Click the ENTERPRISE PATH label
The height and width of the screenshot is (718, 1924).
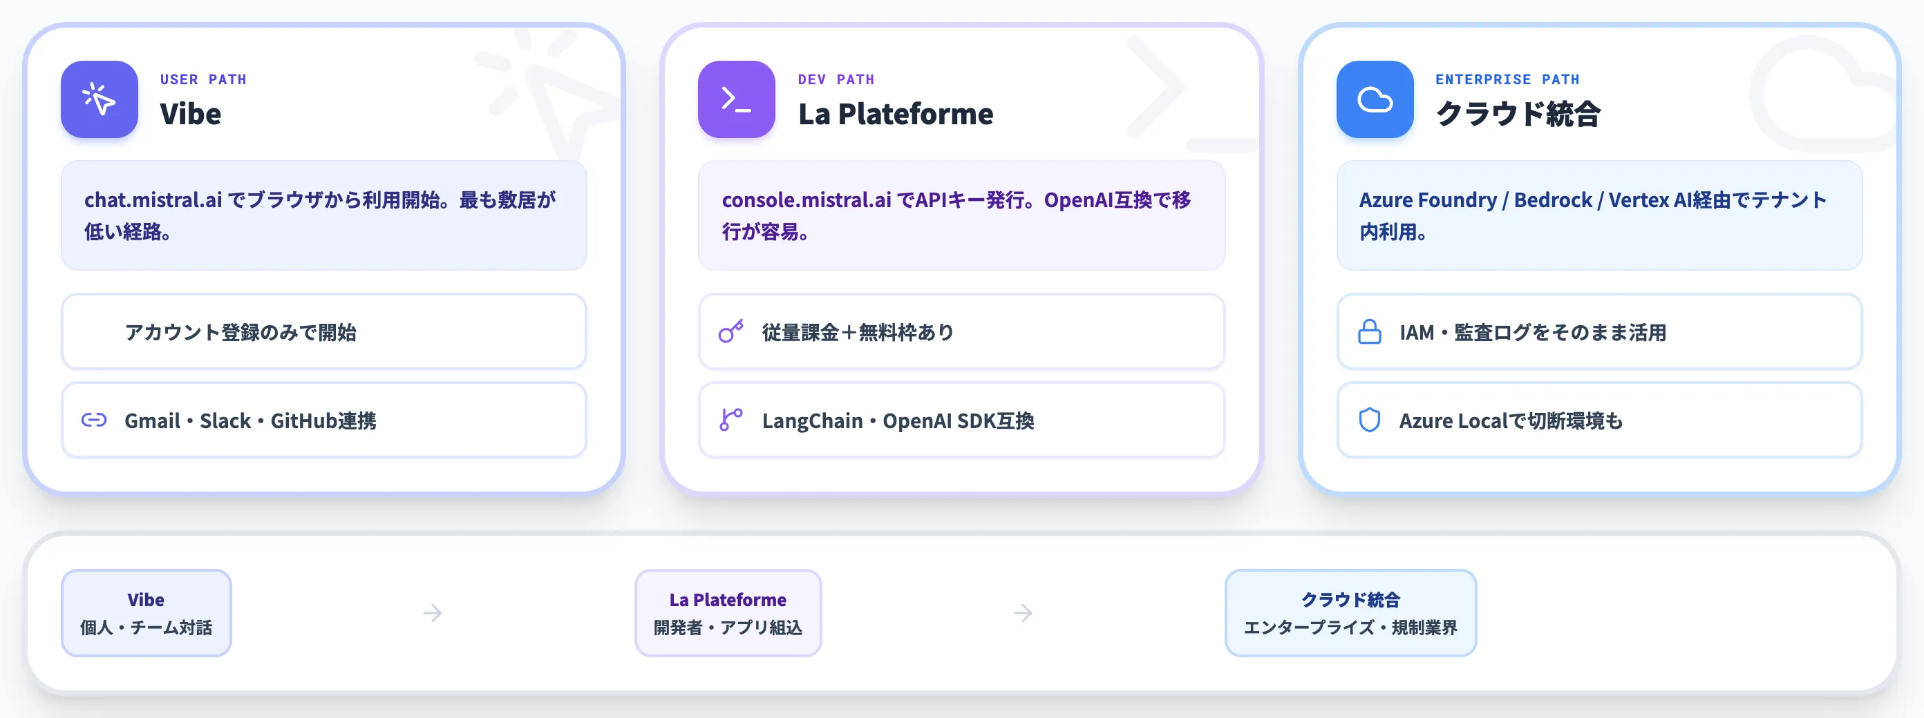point(1507,79)
